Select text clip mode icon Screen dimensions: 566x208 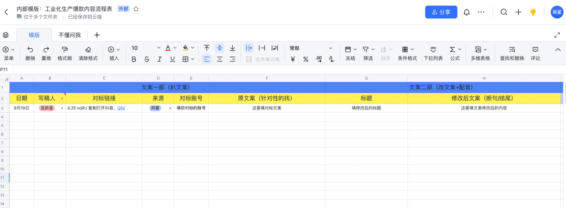click(x=262, y=48)
